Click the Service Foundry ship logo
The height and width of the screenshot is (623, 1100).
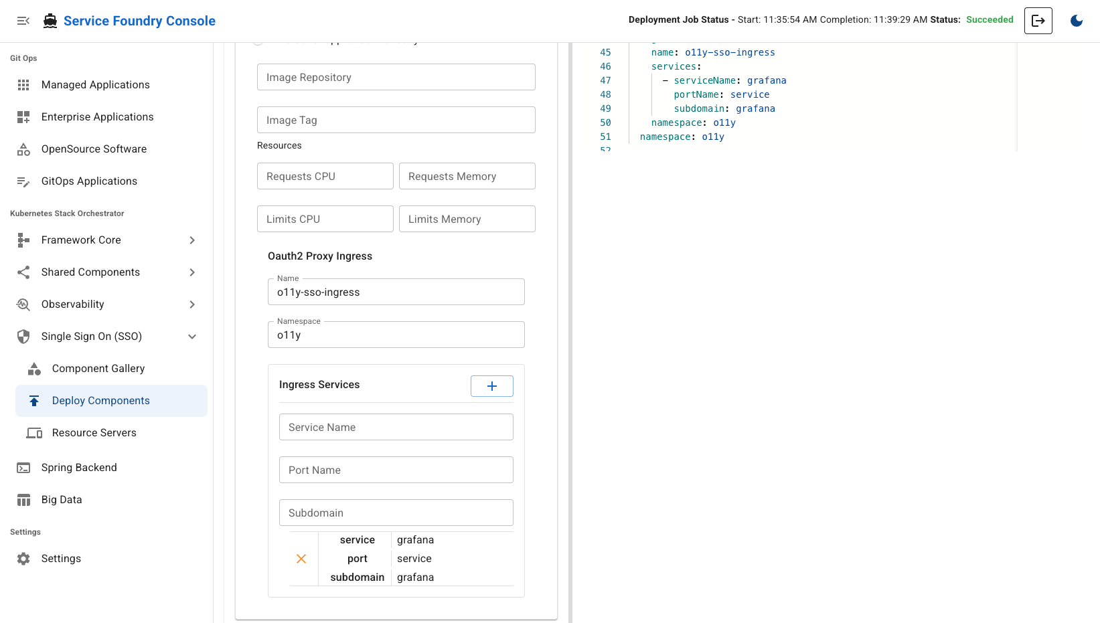[x=50, y=21]
